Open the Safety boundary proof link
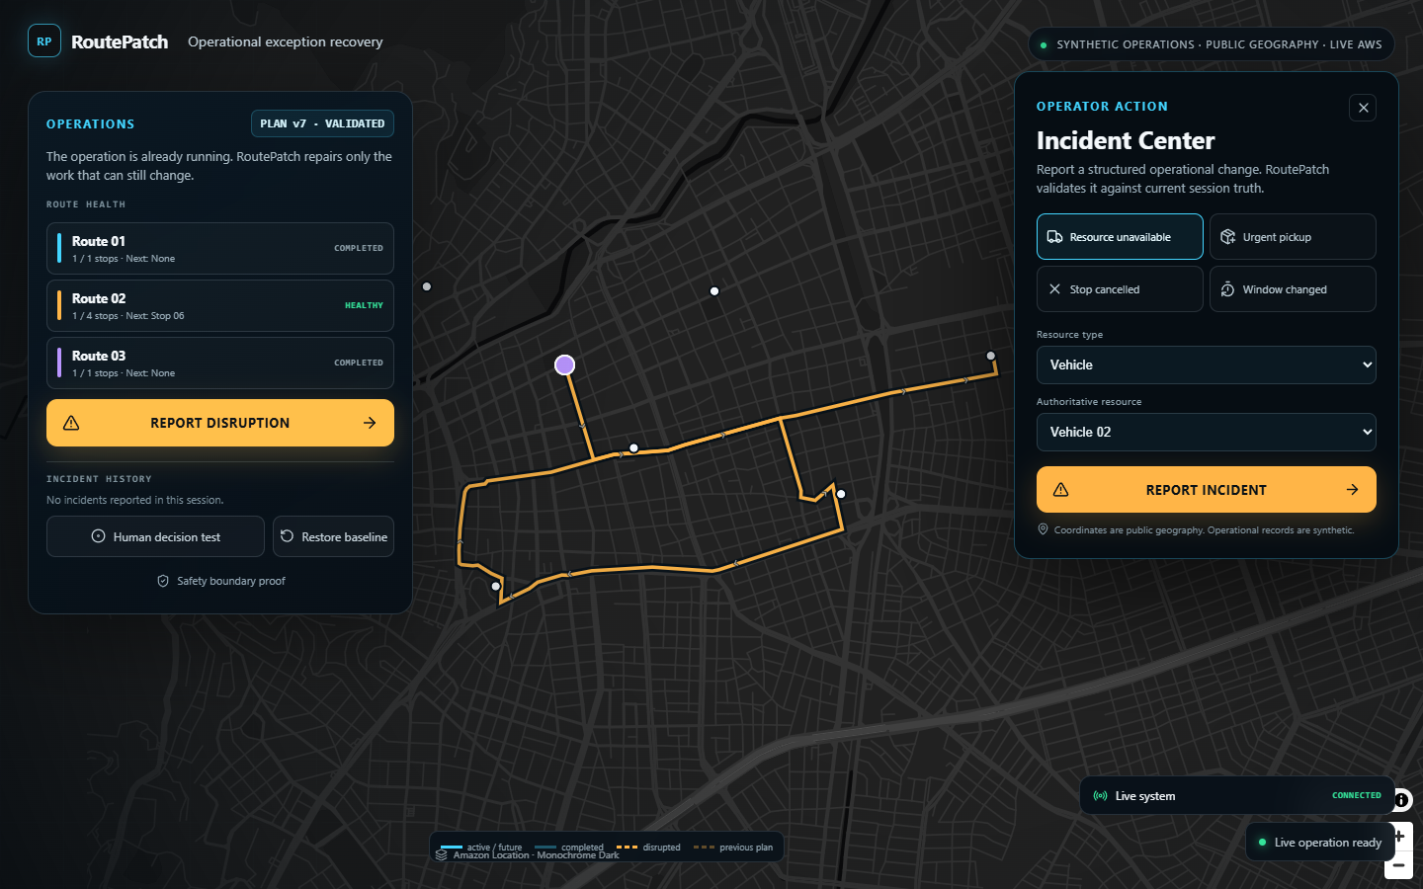The image size is (1423, 889). coord(221,581)
